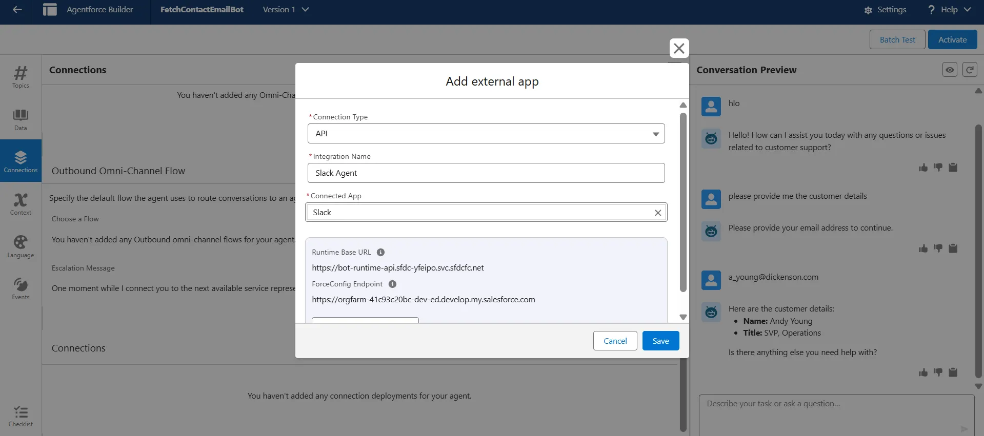Select the Connections sidebar tab
This screenshot has height=436, width=984.
point(21,161)
